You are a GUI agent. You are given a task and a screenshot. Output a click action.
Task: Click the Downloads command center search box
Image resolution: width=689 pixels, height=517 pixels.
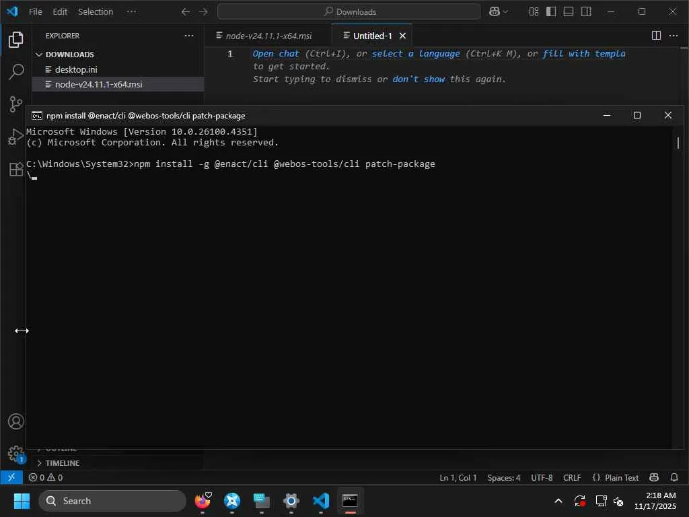coord(349,12)
